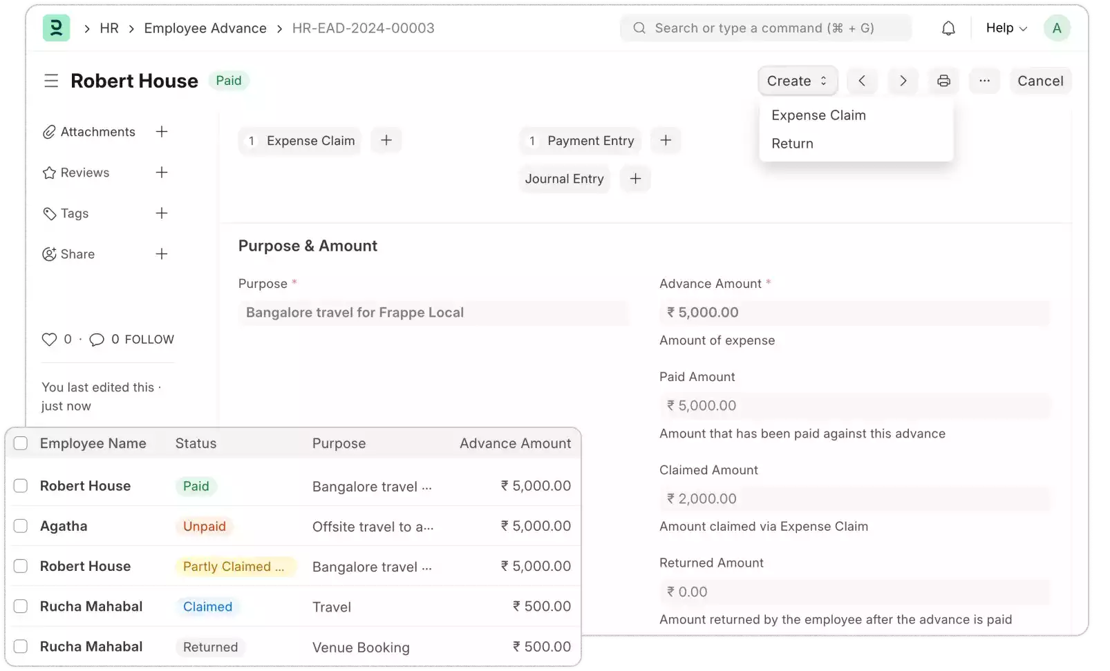
Task: Choose Expense Claim from Create menu
Action: [818, 115]
